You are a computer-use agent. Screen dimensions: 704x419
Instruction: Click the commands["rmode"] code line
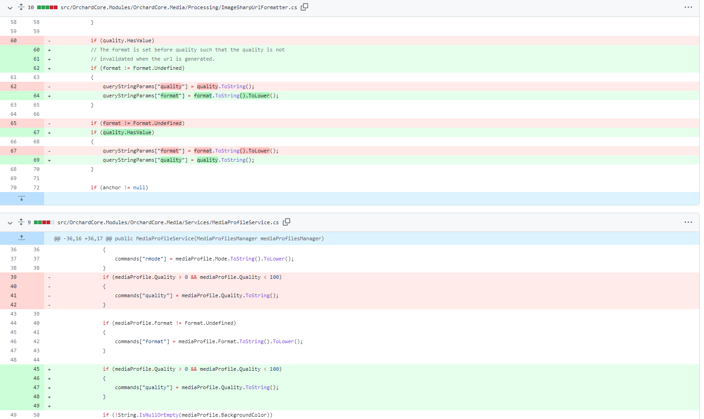click(204, 259)
